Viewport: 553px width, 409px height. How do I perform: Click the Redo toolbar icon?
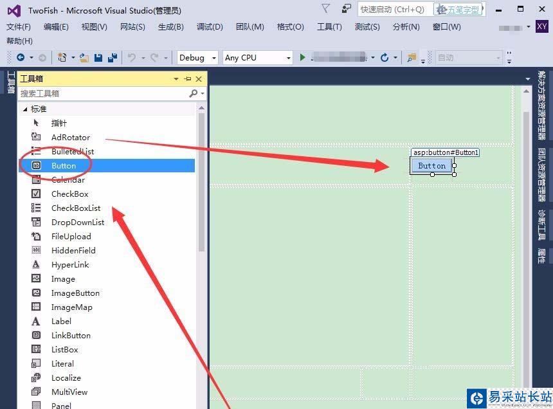pos(154,57)
